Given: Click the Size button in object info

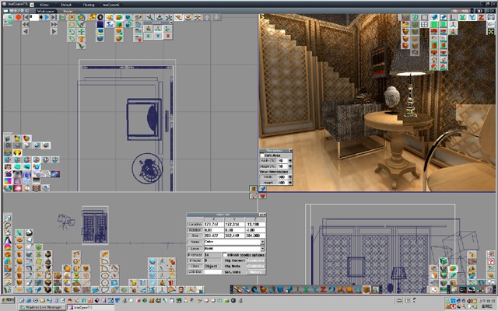Looking at the screenshot, I should click(195, 235).
